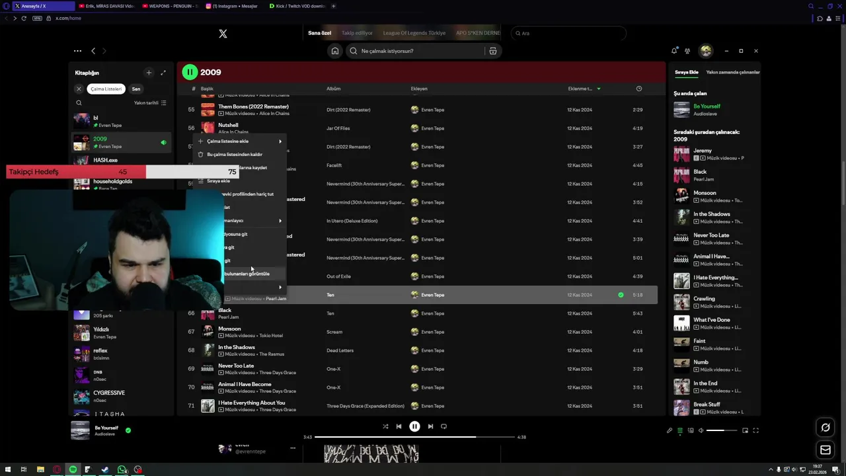Skip to next track
Viewport: 846px width, 476px height.
pos(430,426)
